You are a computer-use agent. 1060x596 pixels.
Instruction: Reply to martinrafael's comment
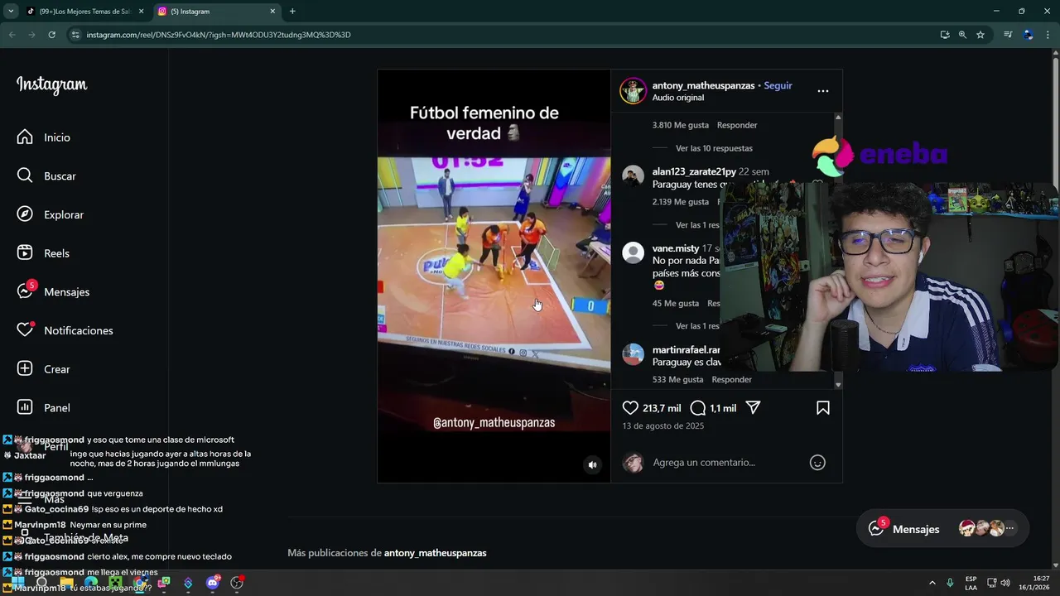pos(731,380)
